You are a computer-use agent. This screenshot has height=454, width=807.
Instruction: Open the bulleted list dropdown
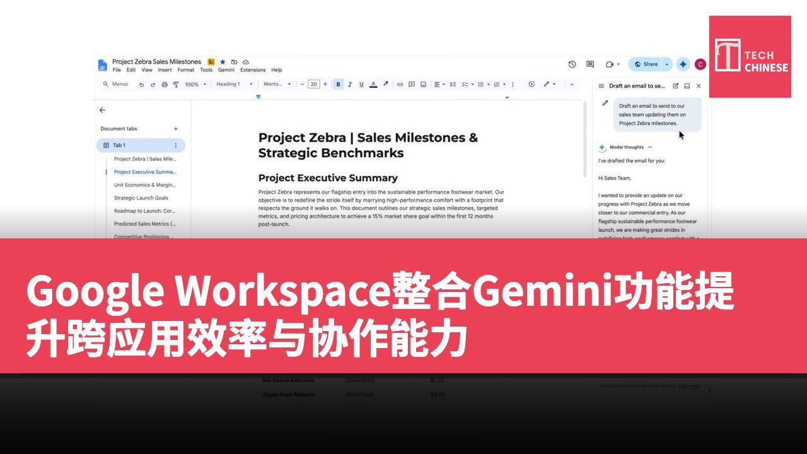click(482, 84)
